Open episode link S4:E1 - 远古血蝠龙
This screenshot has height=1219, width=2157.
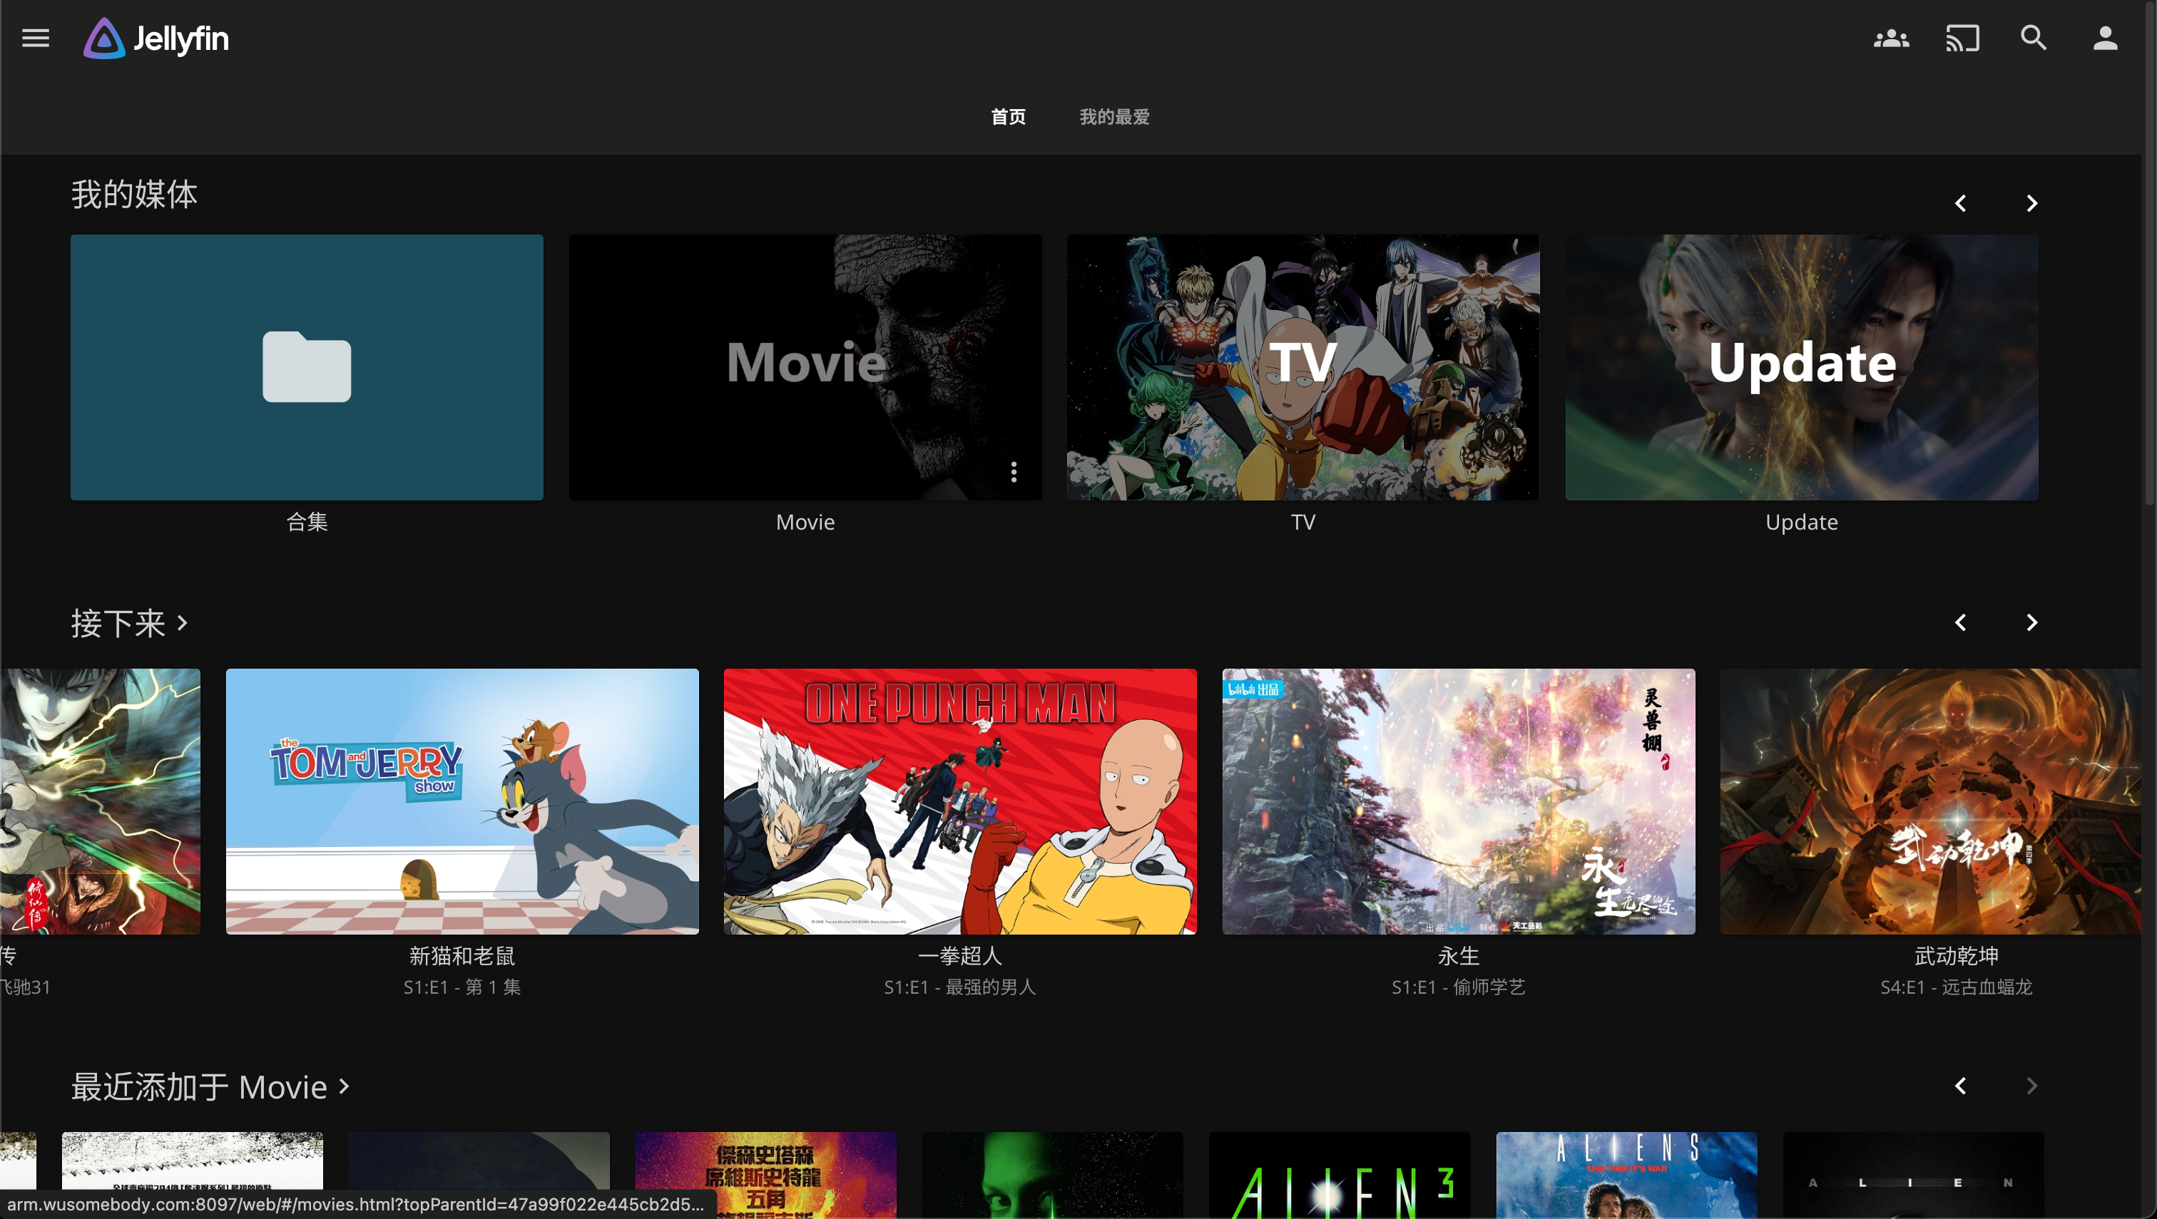[x=1957, y=987]
